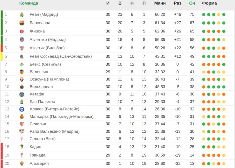Click the Atlético Madrid crest icon

click(22, 40)
